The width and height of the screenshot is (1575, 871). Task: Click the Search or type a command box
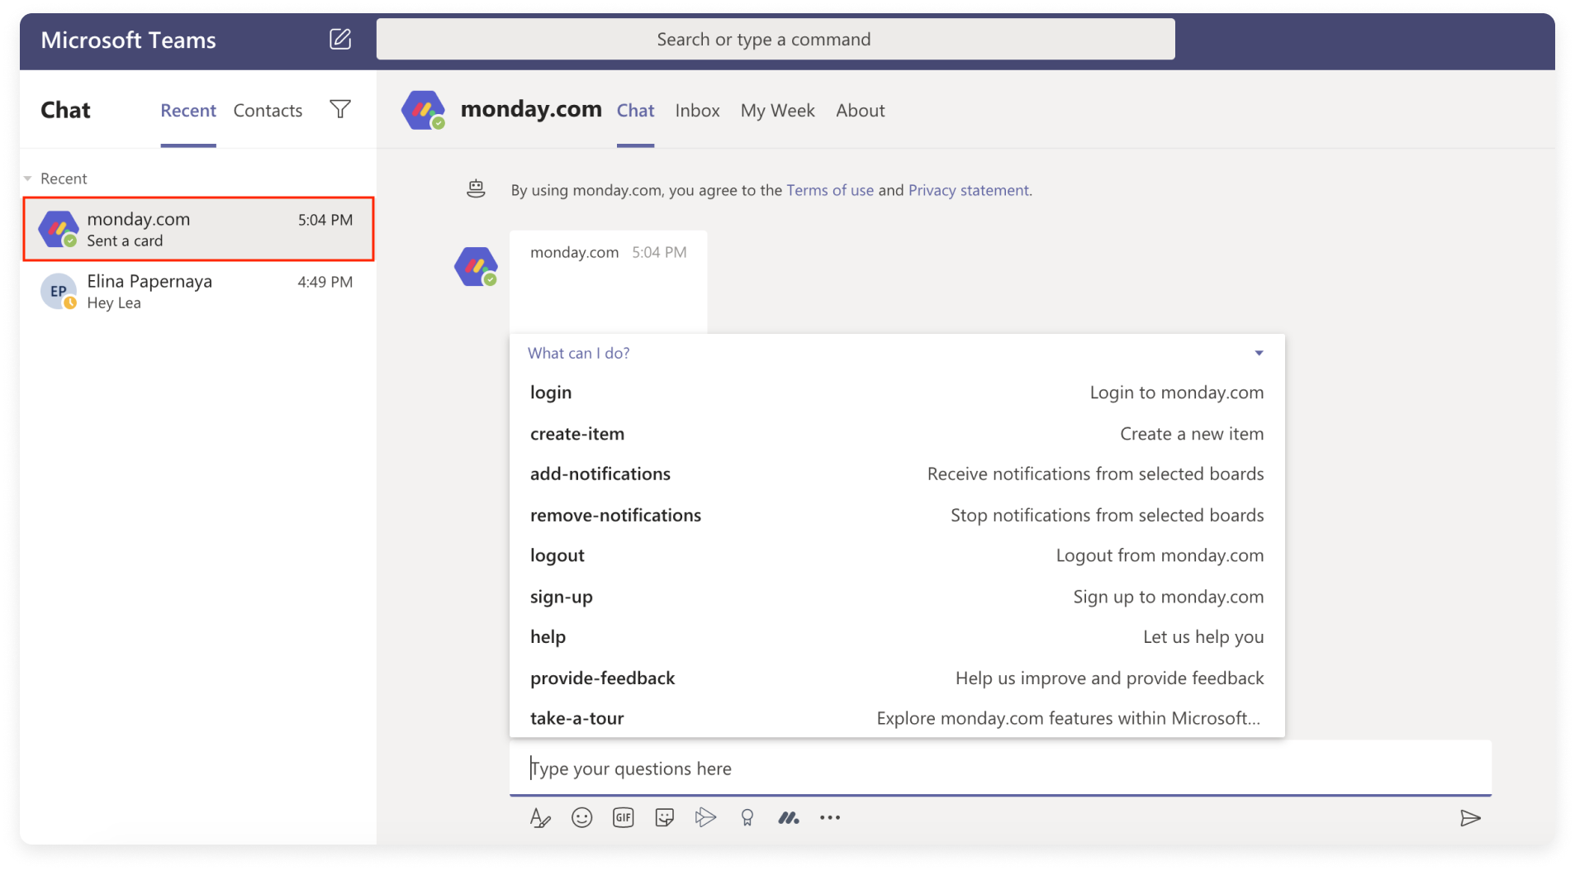click(x=776, y=39)
